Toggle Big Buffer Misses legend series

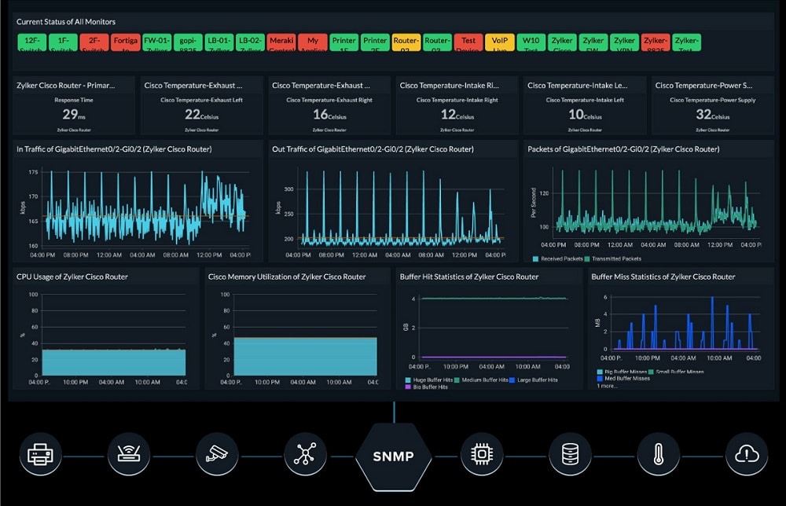(x=622, y=372)
